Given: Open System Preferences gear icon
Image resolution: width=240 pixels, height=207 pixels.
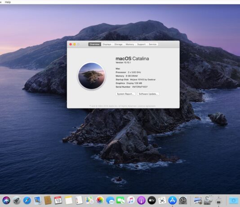Looking at the screenshot, I should [183, 200].
